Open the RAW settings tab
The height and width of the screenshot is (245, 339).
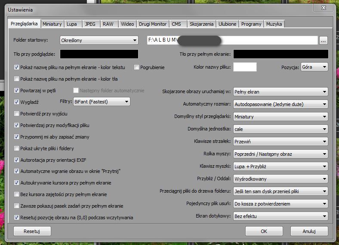[x=108, y=24]
